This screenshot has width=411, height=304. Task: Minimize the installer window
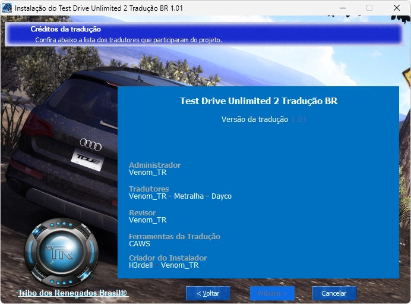(x=343, y=8)
